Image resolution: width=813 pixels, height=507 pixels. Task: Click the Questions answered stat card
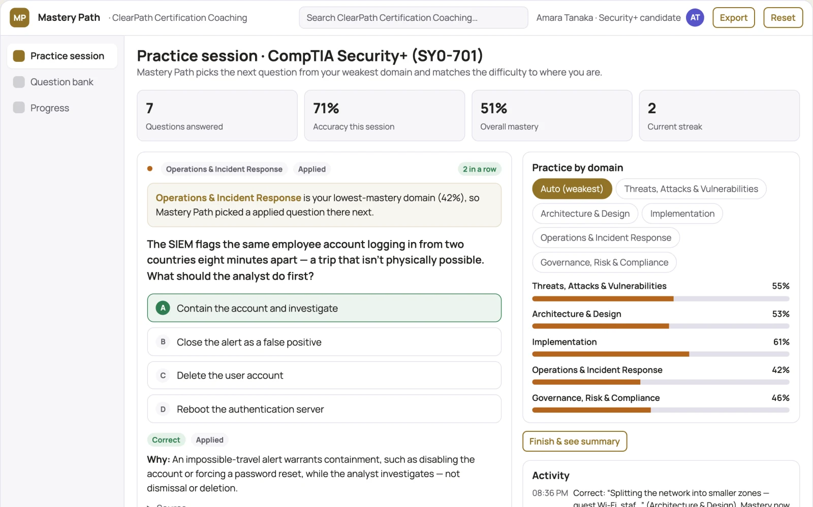click(x=217, y=116)
